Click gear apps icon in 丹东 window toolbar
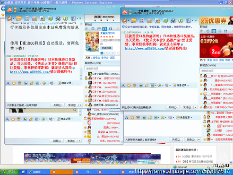Screen dimensions: 233x175 pos(73,18)
